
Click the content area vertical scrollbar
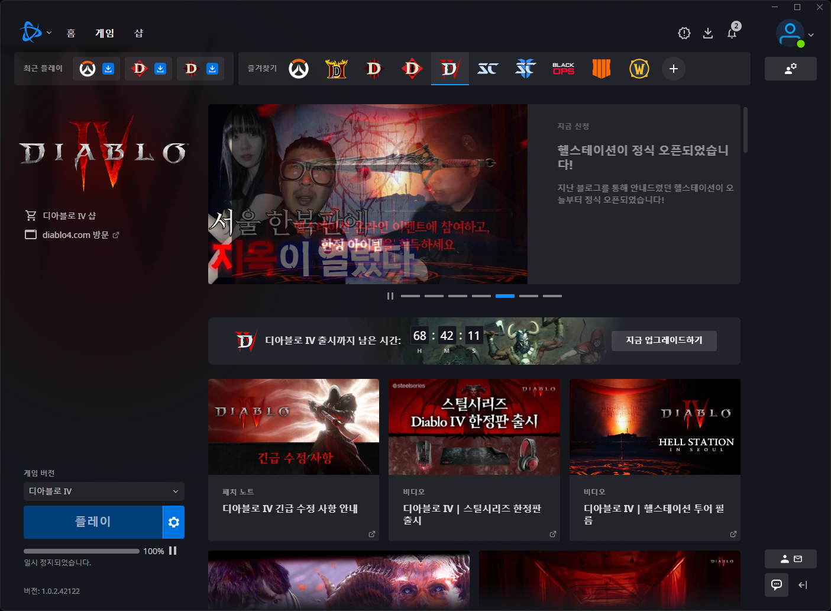tap(745, 130)
